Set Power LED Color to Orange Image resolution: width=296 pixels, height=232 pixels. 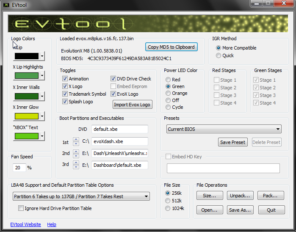pos(168,93)
